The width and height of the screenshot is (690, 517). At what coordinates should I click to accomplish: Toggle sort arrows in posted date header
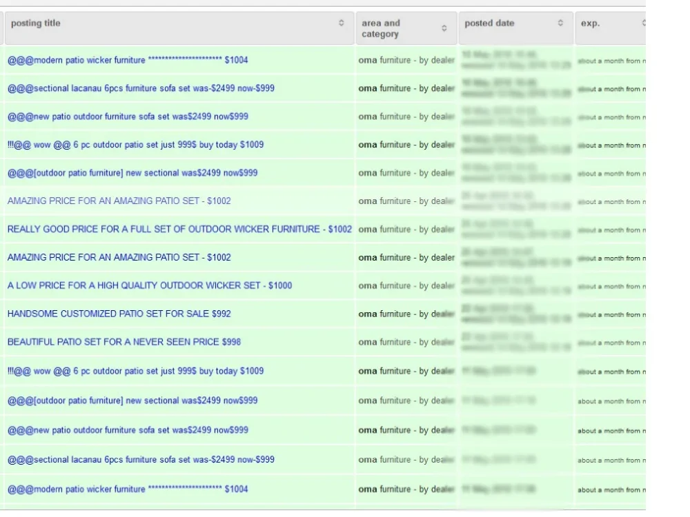click(x=560, y=23)
